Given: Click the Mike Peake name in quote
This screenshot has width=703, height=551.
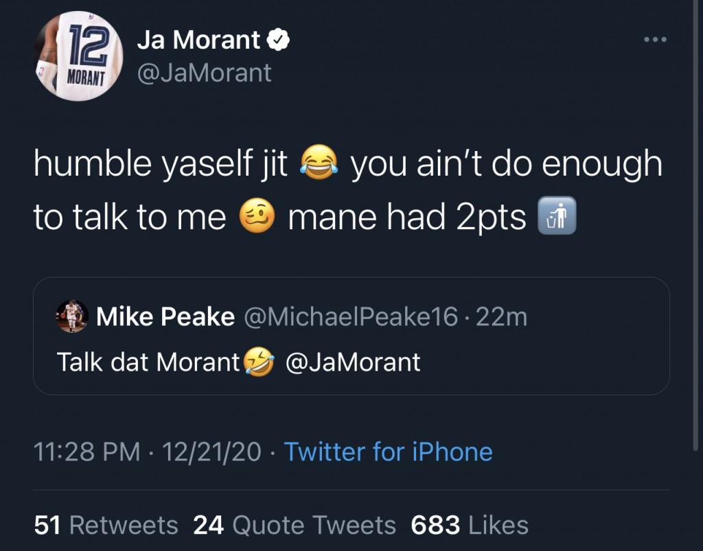Looking at the screenshot, I should coord(165,317).
